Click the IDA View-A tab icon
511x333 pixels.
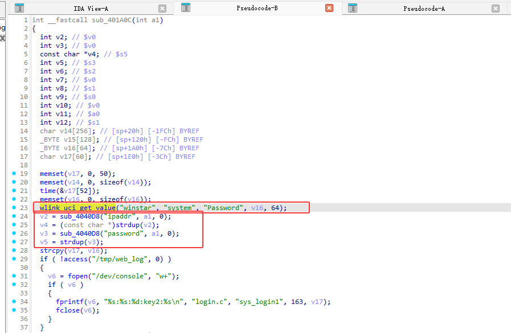pyautogui.click(x=19, y=9)
